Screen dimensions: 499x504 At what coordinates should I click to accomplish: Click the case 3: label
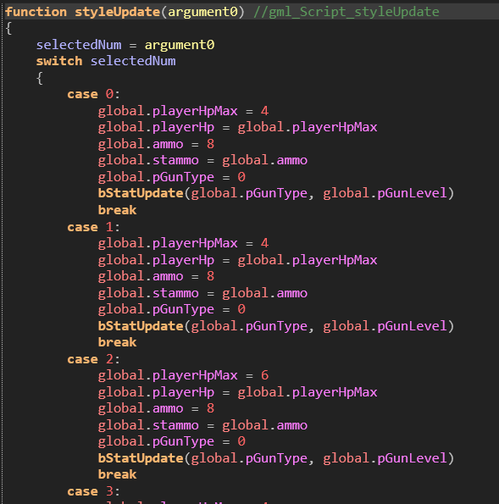pos(93,491)
